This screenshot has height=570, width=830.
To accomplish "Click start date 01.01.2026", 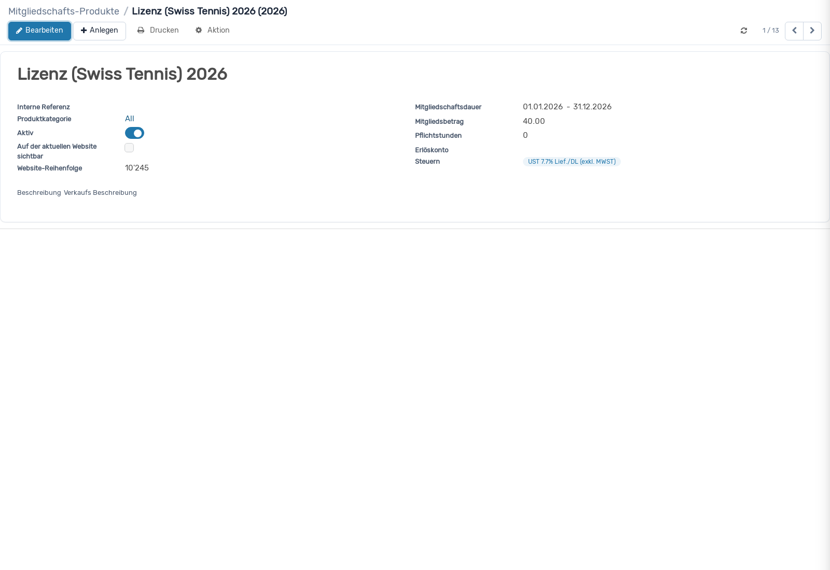I will 543,107.
